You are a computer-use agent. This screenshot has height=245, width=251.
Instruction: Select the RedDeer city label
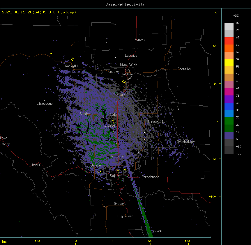coord(128,74)
